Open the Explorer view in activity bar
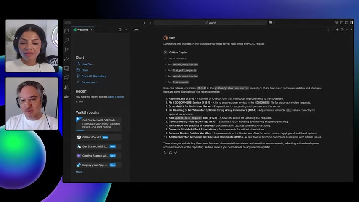The height and width of the screenshot is (202, 359). (66, 31)
